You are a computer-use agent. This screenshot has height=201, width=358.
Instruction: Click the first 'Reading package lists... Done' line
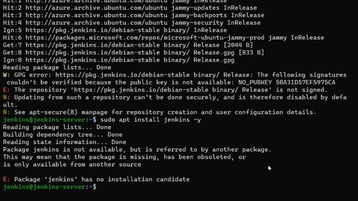(57, 68)
